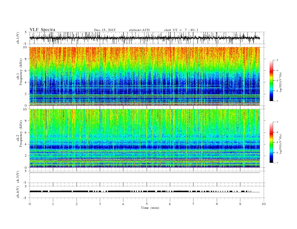Click the "4" kHz tick of ch.1 spectrogram
The height and width of the screenshot is (229, 297).
point(26,82)
